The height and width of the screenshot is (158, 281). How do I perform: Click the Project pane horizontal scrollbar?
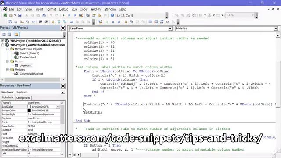32,79
